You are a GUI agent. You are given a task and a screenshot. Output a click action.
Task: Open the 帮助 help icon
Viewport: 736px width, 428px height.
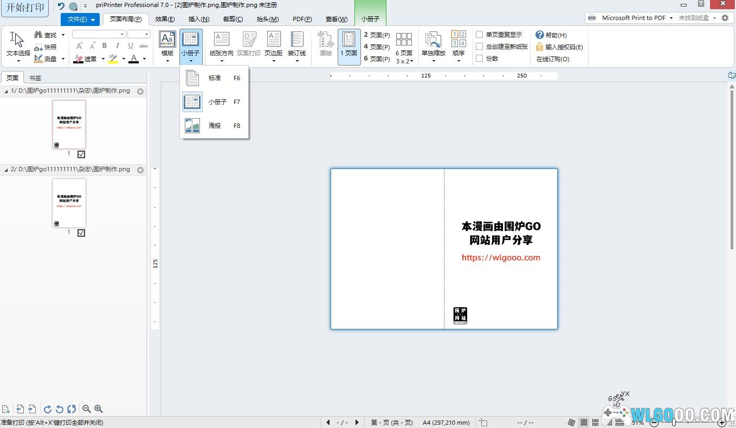tap(540, 35)
